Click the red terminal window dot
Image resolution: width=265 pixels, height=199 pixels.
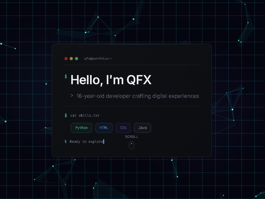(x=66, y=59)
